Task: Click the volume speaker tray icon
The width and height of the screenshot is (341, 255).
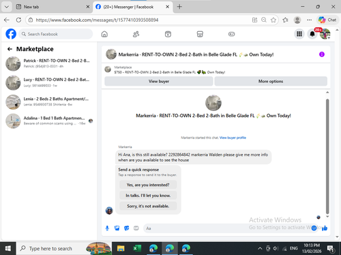Action: (276, 248)
